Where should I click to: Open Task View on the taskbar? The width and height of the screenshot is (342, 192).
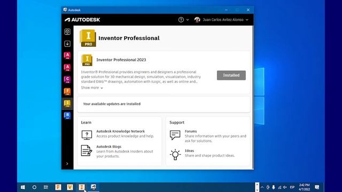pos(46,187)
